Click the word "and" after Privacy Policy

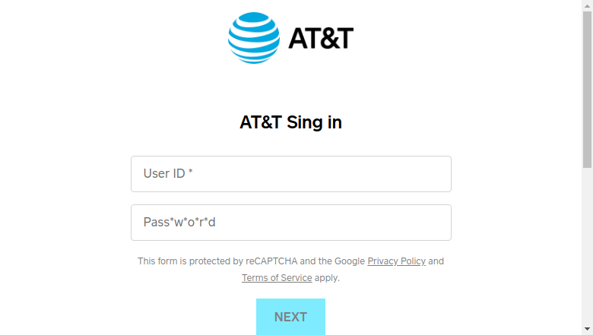point(436,261)
